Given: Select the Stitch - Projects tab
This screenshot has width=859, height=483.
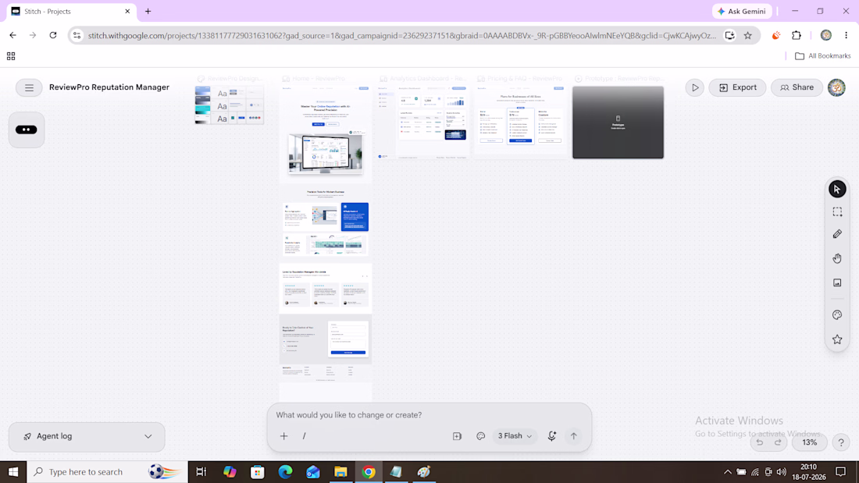Looking at the screenshot, I should click(x=71, y=12).
